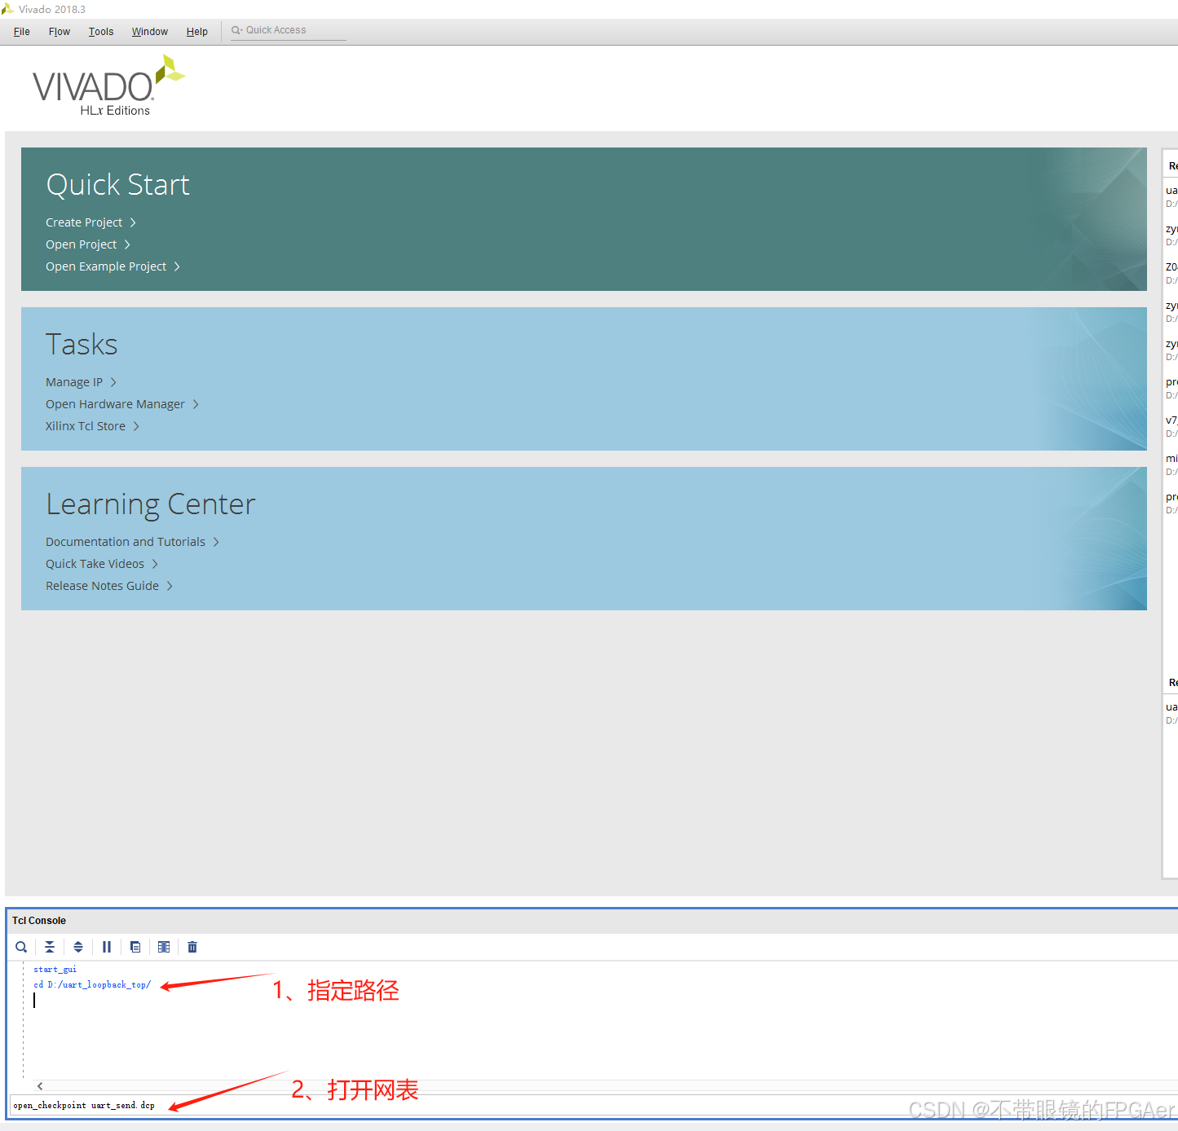Click the Open Project link
1178x1131 pixels.
[81, 244]
